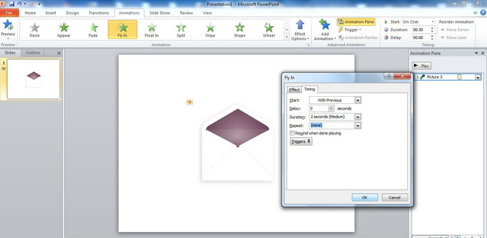This screenshot has width=487, height=238.
Task: Select Picture 3 animation entry
Action: [447, 77]
